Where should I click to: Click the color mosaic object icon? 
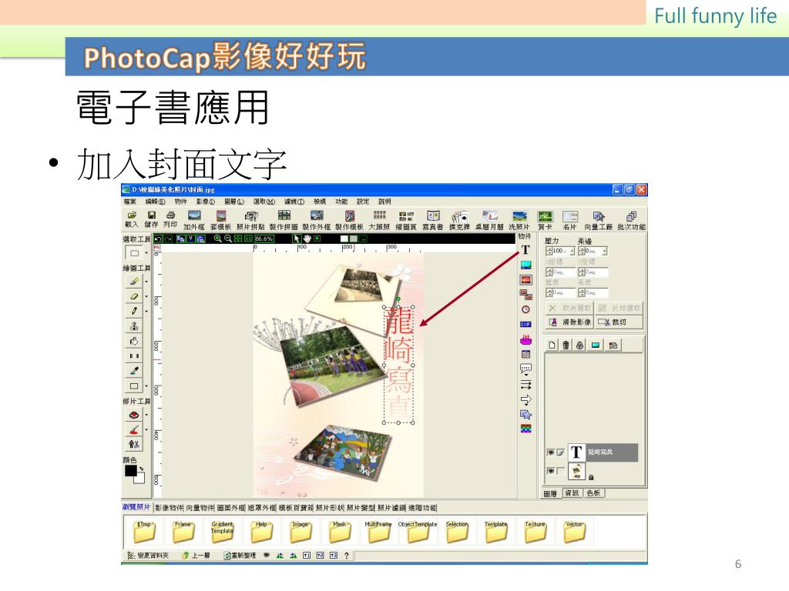[x=525, y=429]
